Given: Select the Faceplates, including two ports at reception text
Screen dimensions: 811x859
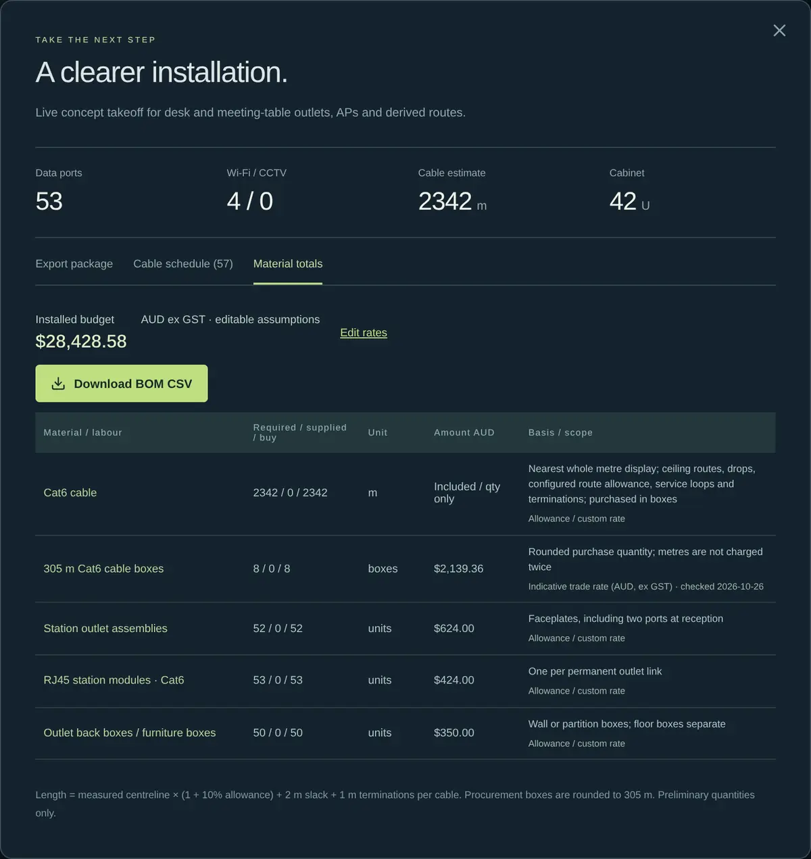Looking at the screenshot, I should (626, 619).
